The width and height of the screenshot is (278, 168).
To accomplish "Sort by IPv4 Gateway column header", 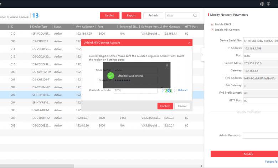I will [172, 27].
